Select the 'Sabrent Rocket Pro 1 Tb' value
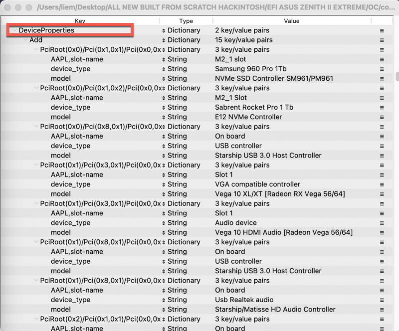Image resolution: width=399 pixels, height=331 pixels. pyautogui.click(x=254, y=107)
